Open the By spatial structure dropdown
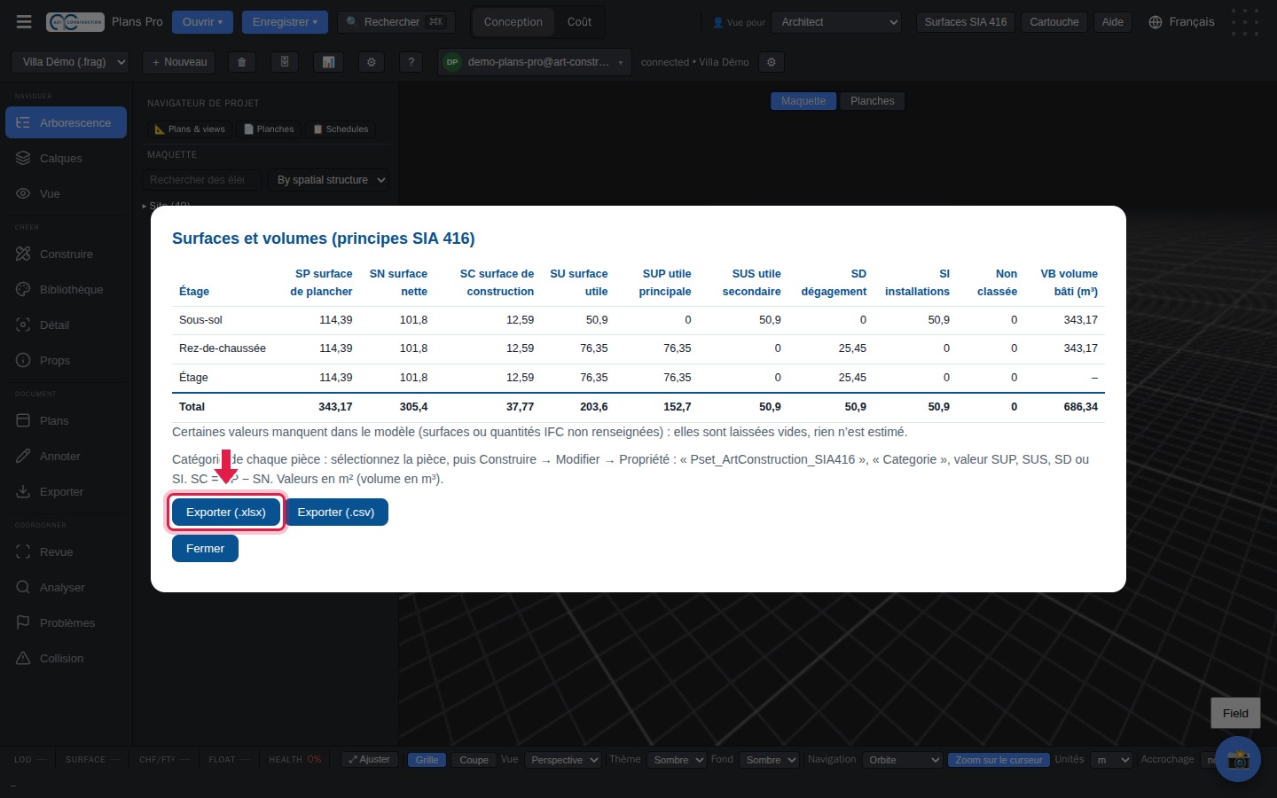 pos(329,180)
